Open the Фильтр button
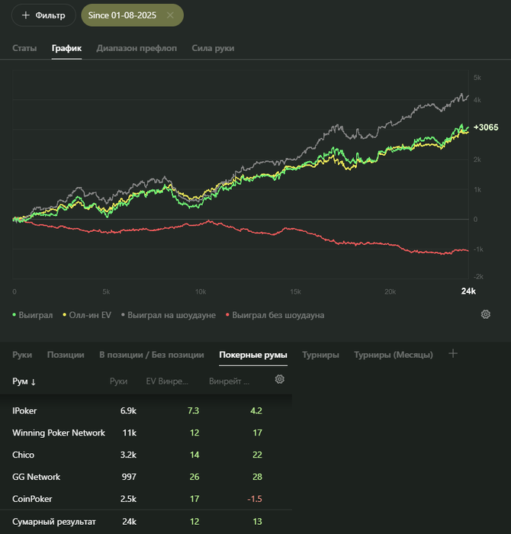Screen dimensions: 511x534 [x=43, y=15]
